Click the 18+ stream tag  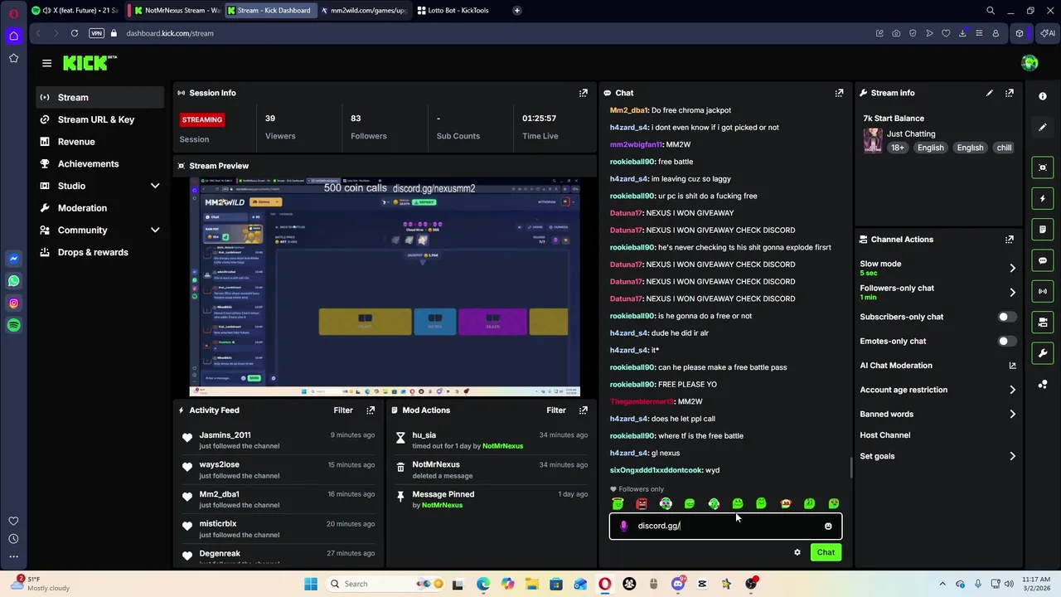click(x=897, y=148)
